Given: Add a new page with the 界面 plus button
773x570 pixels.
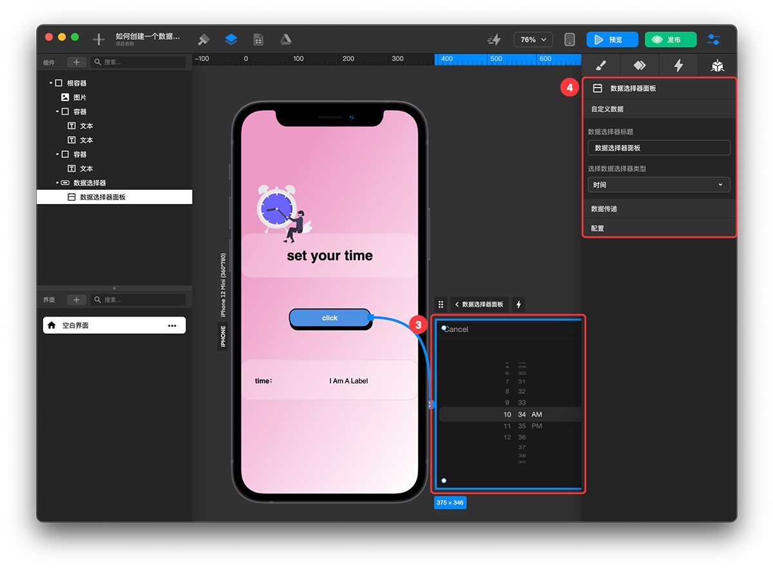Looking at the screenshot, I should 76,300.
